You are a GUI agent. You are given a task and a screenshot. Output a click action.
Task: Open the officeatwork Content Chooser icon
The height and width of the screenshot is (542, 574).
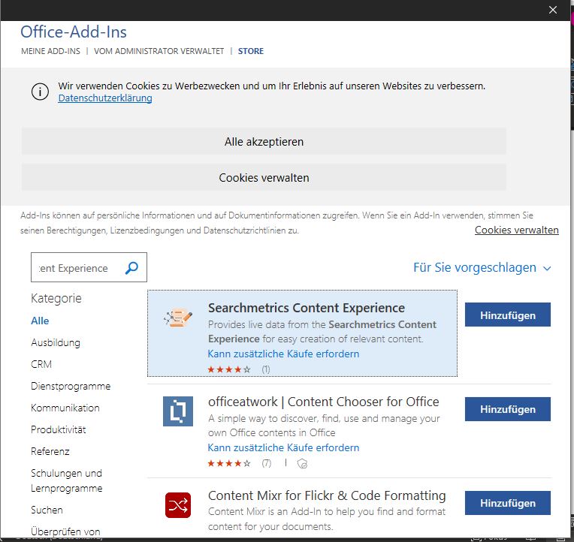click(178, 411)
